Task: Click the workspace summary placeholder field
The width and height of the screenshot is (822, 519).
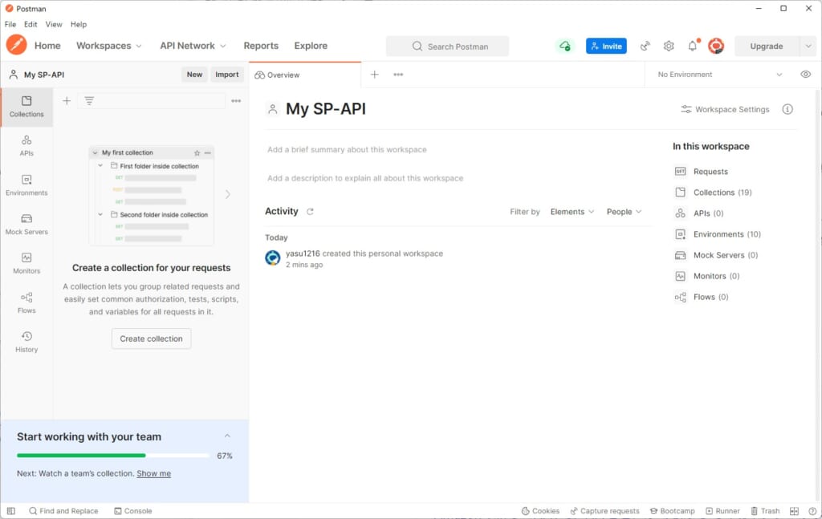Action: click(x=347, y=149)
